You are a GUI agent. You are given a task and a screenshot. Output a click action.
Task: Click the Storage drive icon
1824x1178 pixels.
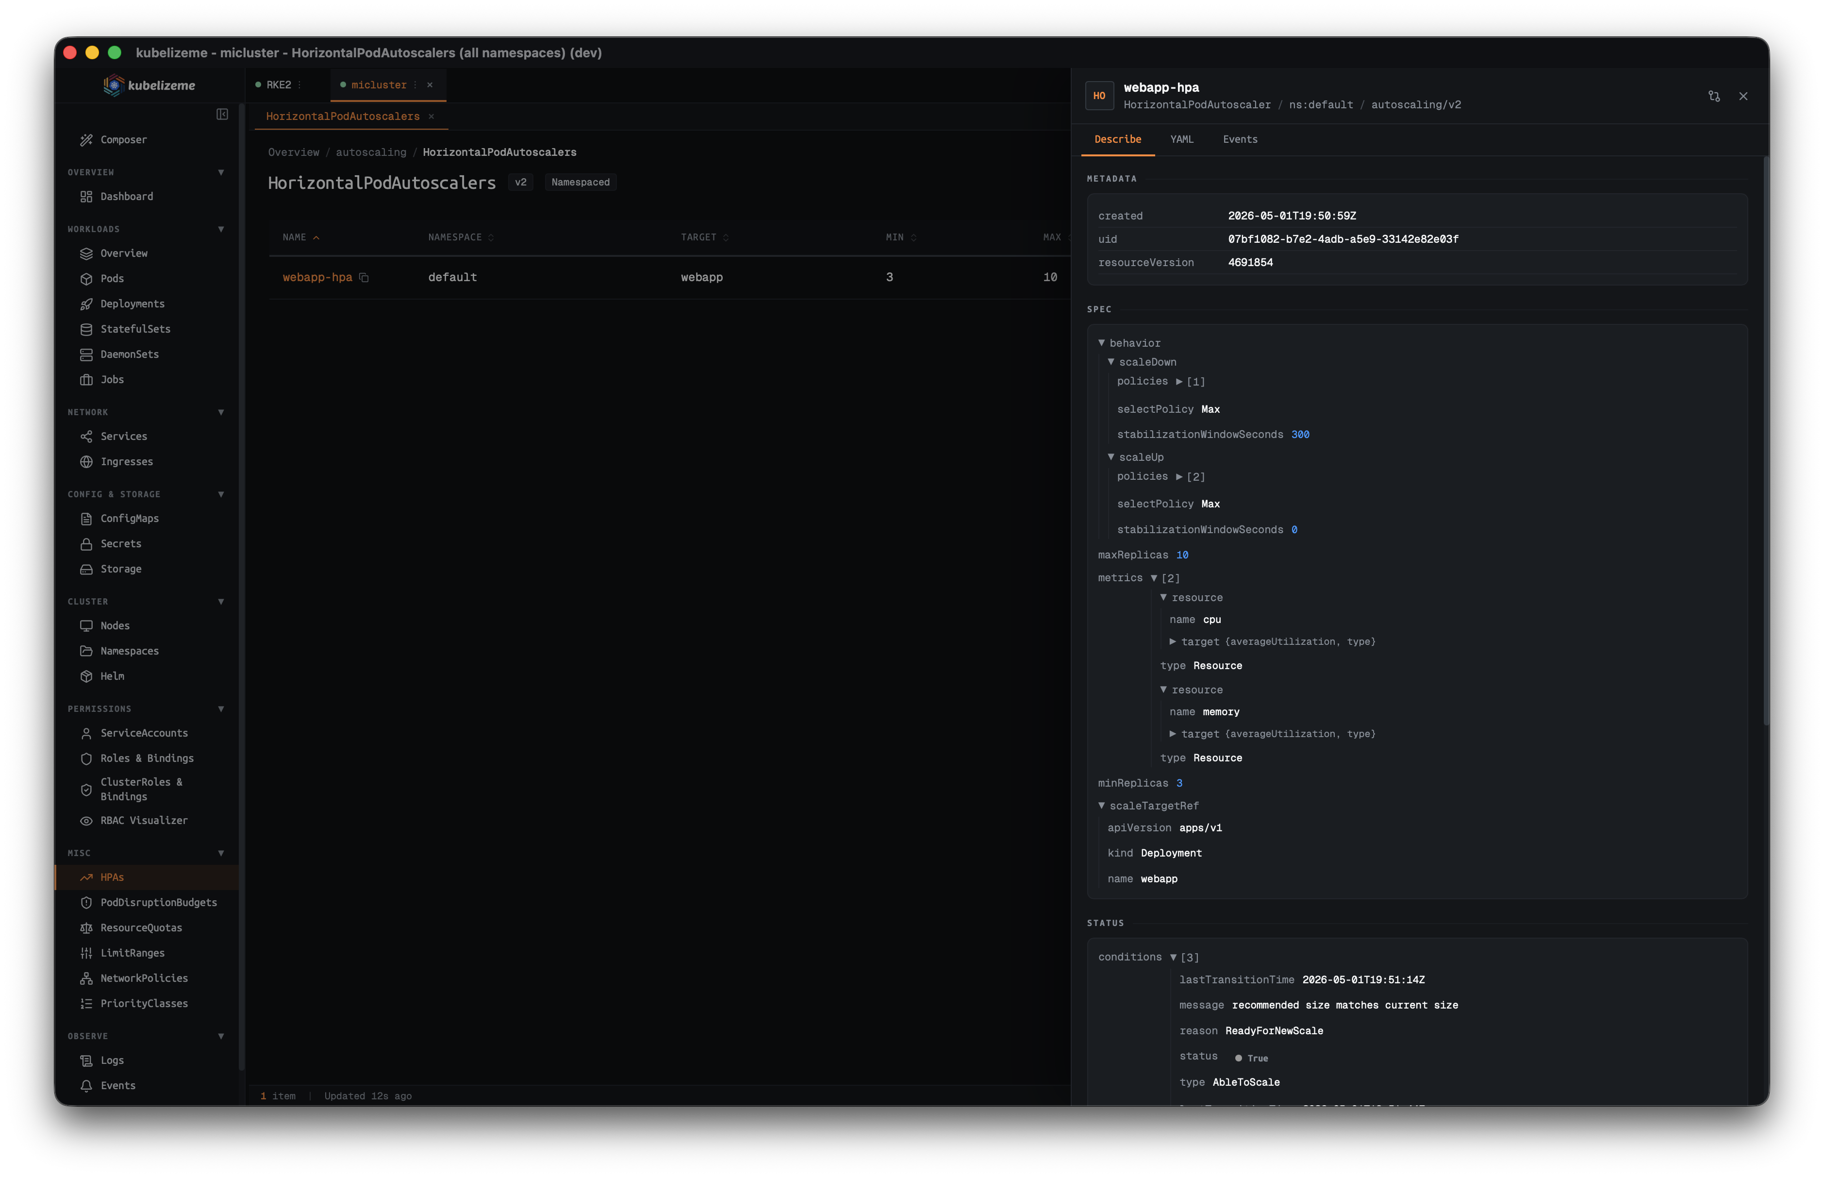pyautogui.click(x=86, y=569)
